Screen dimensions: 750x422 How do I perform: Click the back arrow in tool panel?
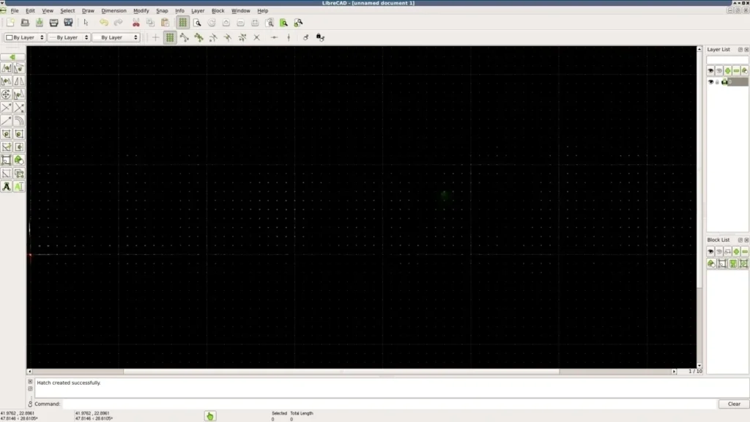pos(12,56)
